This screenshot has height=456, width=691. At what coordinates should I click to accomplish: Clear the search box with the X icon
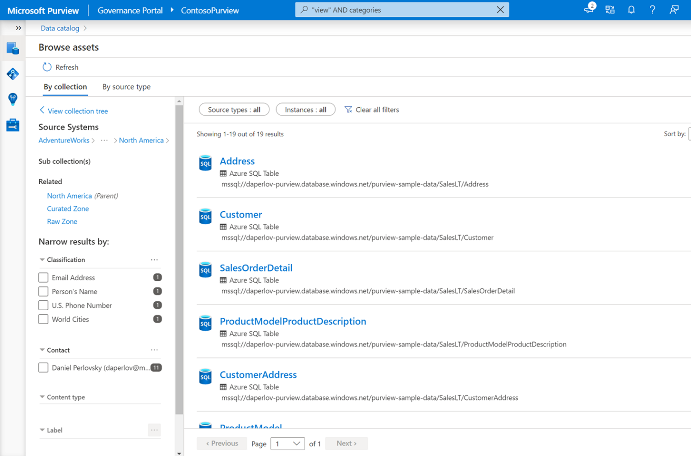coord(500,10)
